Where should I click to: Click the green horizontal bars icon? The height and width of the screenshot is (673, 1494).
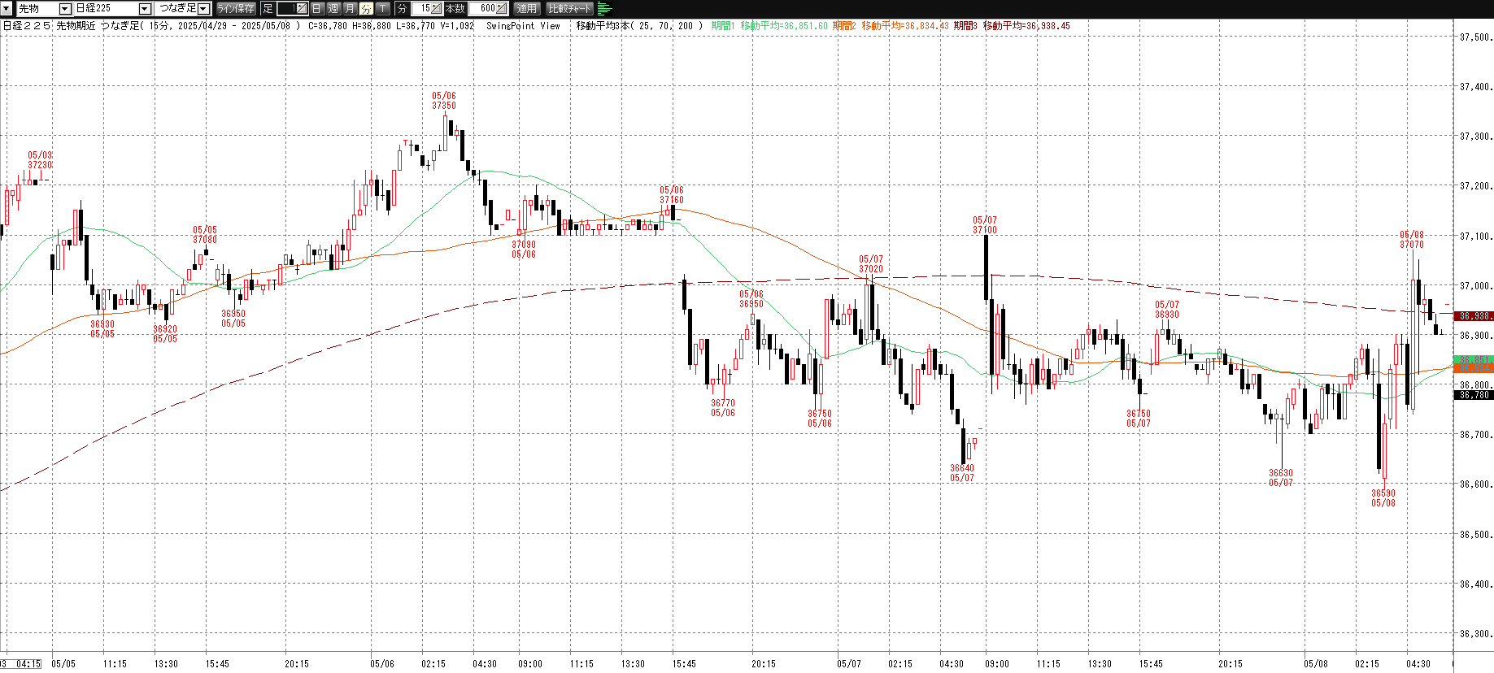coord(604,8)
